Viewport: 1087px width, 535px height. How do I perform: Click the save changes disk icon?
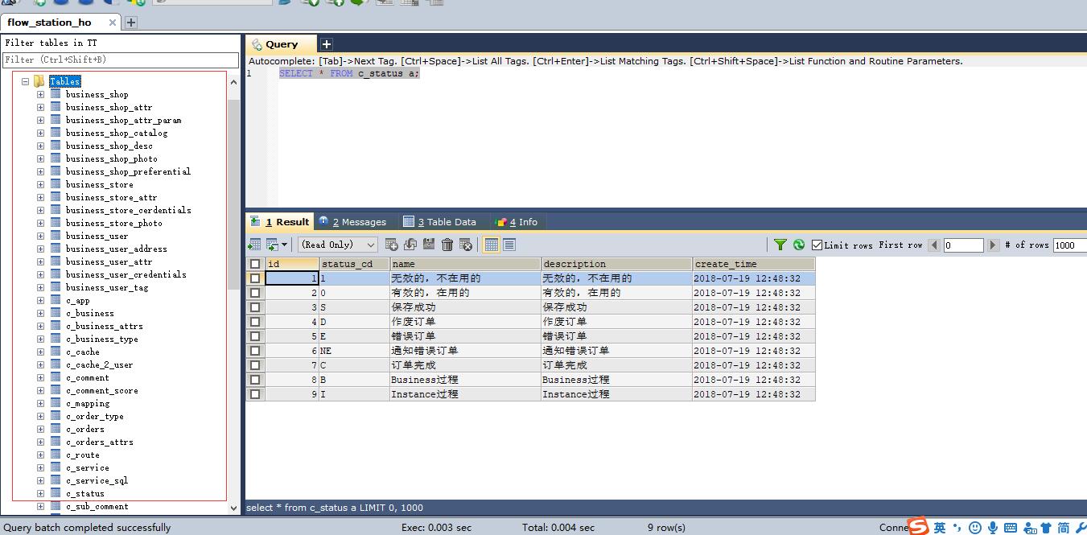[429, 245]
